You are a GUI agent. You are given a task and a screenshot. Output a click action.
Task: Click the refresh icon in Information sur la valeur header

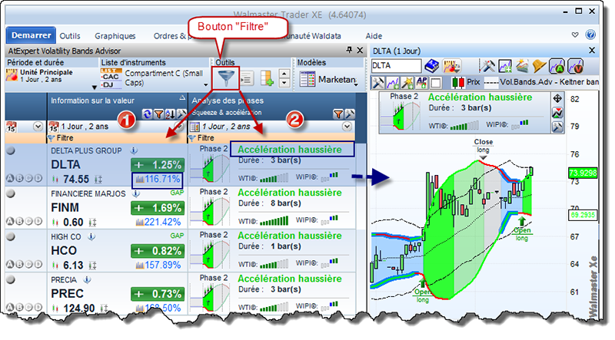coord(148,114)
